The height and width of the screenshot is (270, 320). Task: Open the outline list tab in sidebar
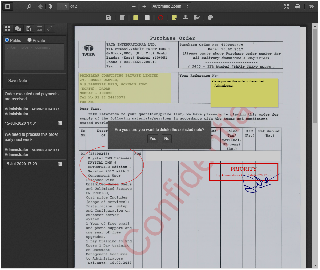click(x=39, y=29)
